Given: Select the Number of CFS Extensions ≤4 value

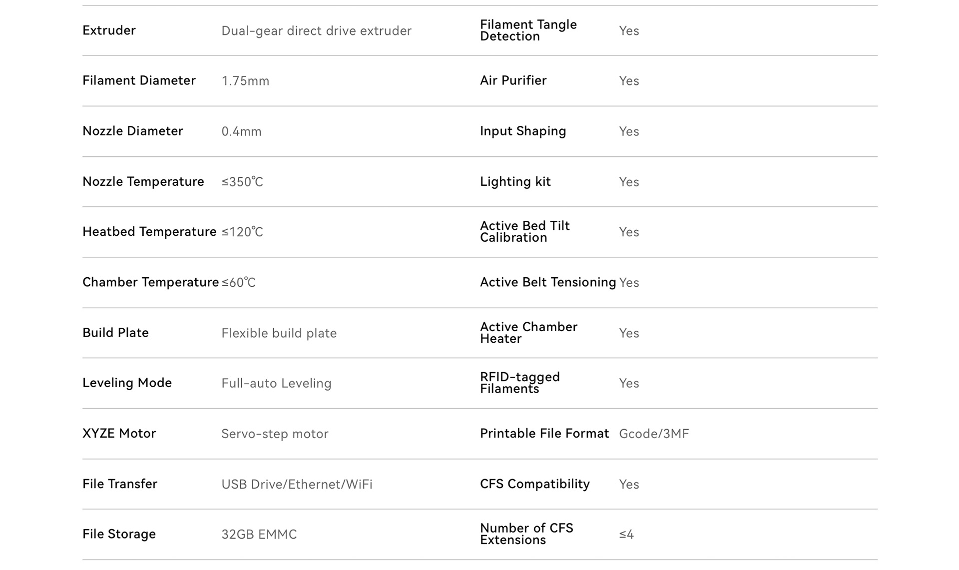Looking at the screenshot, I should [x=626, y=535].
